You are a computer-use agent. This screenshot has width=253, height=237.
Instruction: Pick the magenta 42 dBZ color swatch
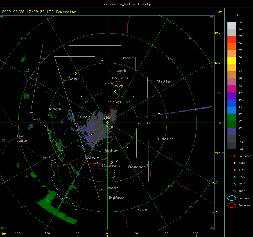232,89
